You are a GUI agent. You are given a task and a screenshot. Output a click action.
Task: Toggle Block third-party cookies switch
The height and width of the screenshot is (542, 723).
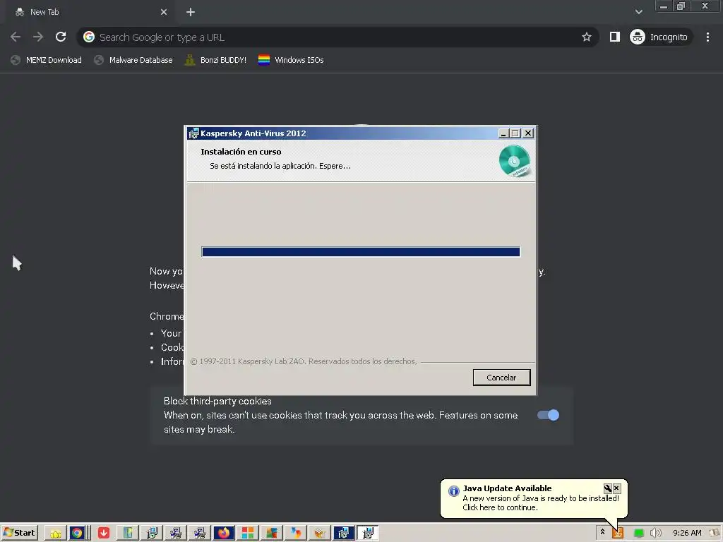tap(548, 415)
